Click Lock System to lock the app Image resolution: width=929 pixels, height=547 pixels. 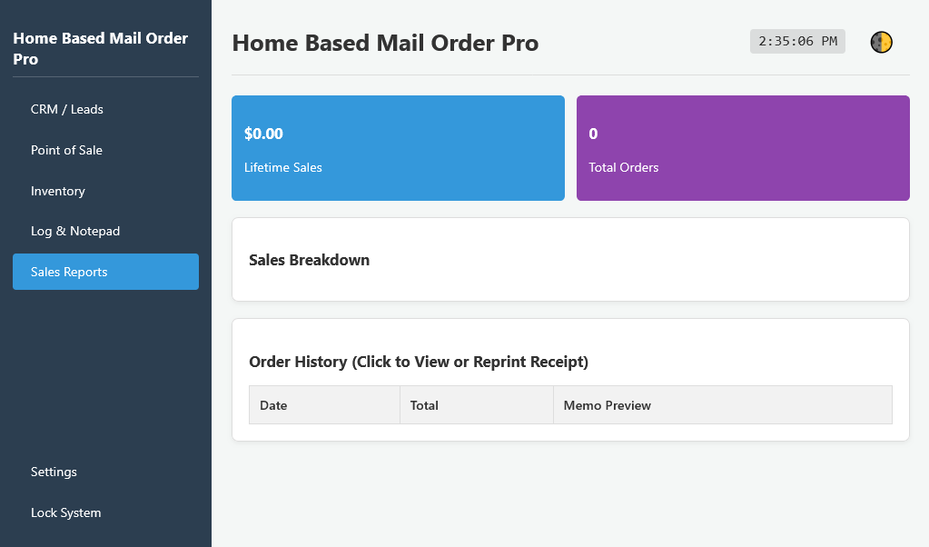click(65, 512)
